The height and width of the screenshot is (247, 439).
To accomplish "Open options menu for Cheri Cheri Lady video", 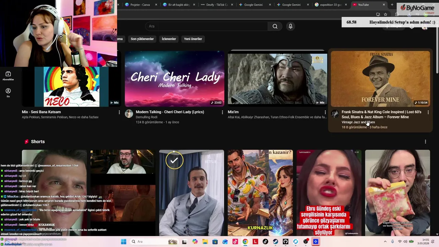I will point(222,112).
